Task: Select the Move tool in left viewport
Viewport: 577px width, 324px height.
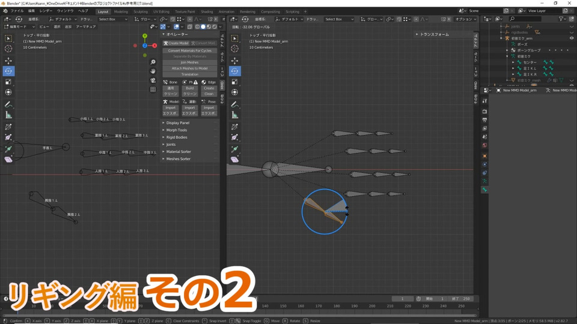Action: (8, 61)
